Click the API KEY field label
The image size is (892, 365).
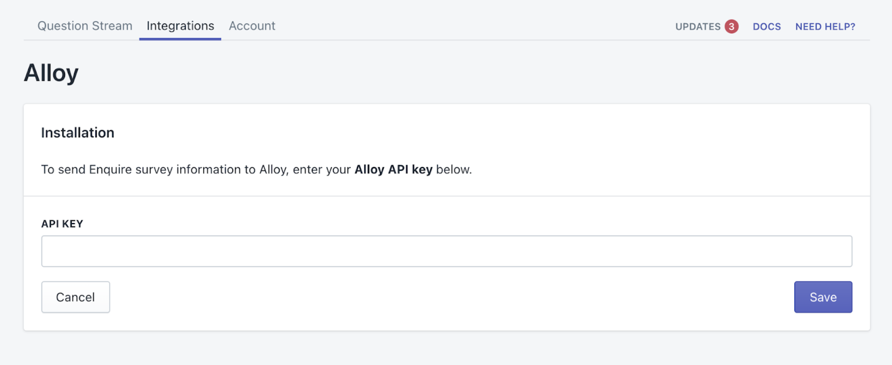click(x=62, y=224)
